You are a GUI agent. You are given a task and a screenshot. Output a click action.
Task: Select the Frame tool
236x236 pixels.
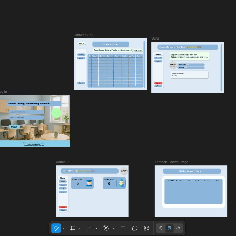(73, 228)
